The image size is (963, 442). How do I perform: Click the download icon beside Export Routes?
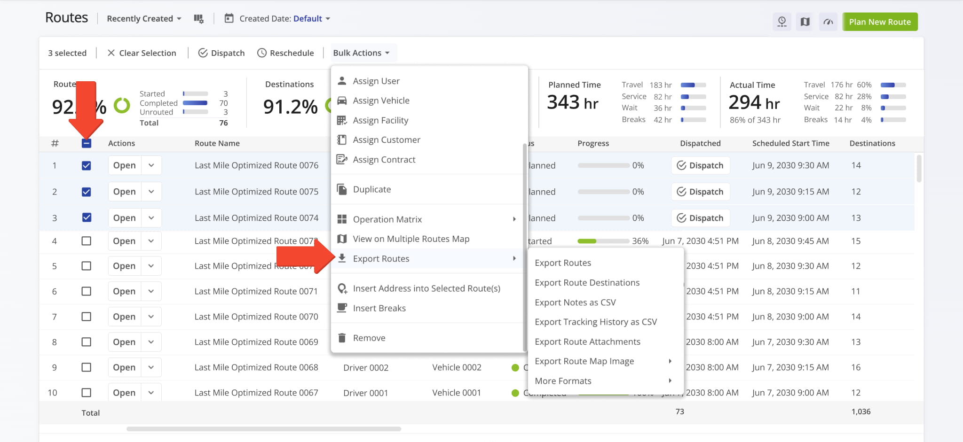342,258
